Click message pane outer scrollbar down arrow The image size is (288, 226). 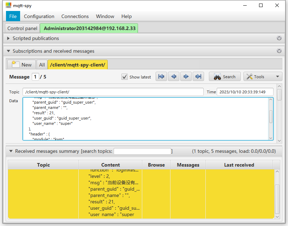[280, 141]
